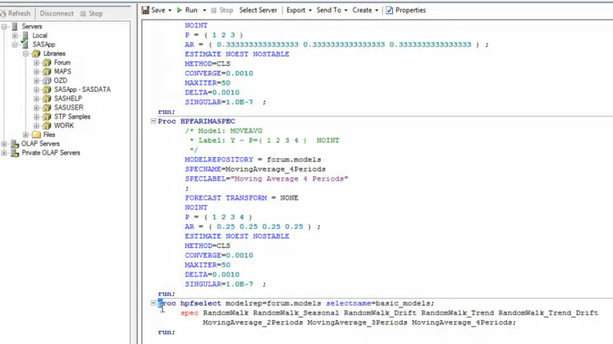The width and height of the screenshot is (613, 344).
Task: Open the Create dropdown menu
Action: pos(365,10)
